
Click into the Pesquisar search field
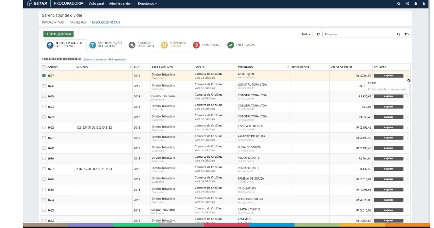tap(359, 34)
